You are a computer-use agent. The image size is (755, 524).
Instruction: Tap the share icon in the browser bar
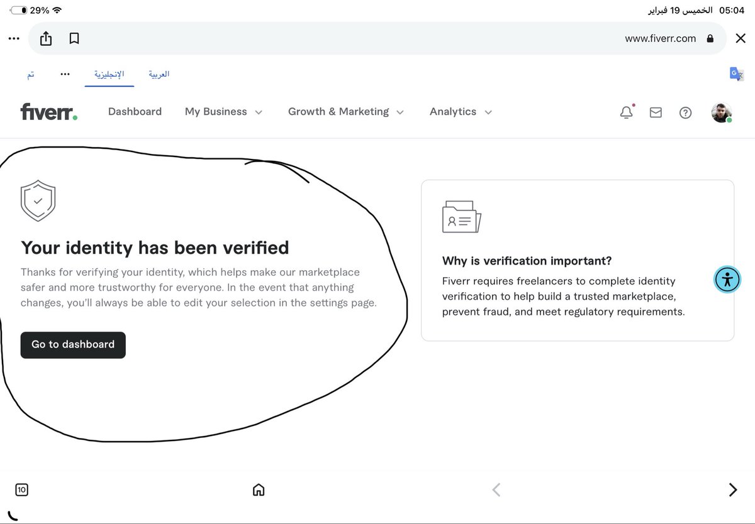click(x=46, y=38)
